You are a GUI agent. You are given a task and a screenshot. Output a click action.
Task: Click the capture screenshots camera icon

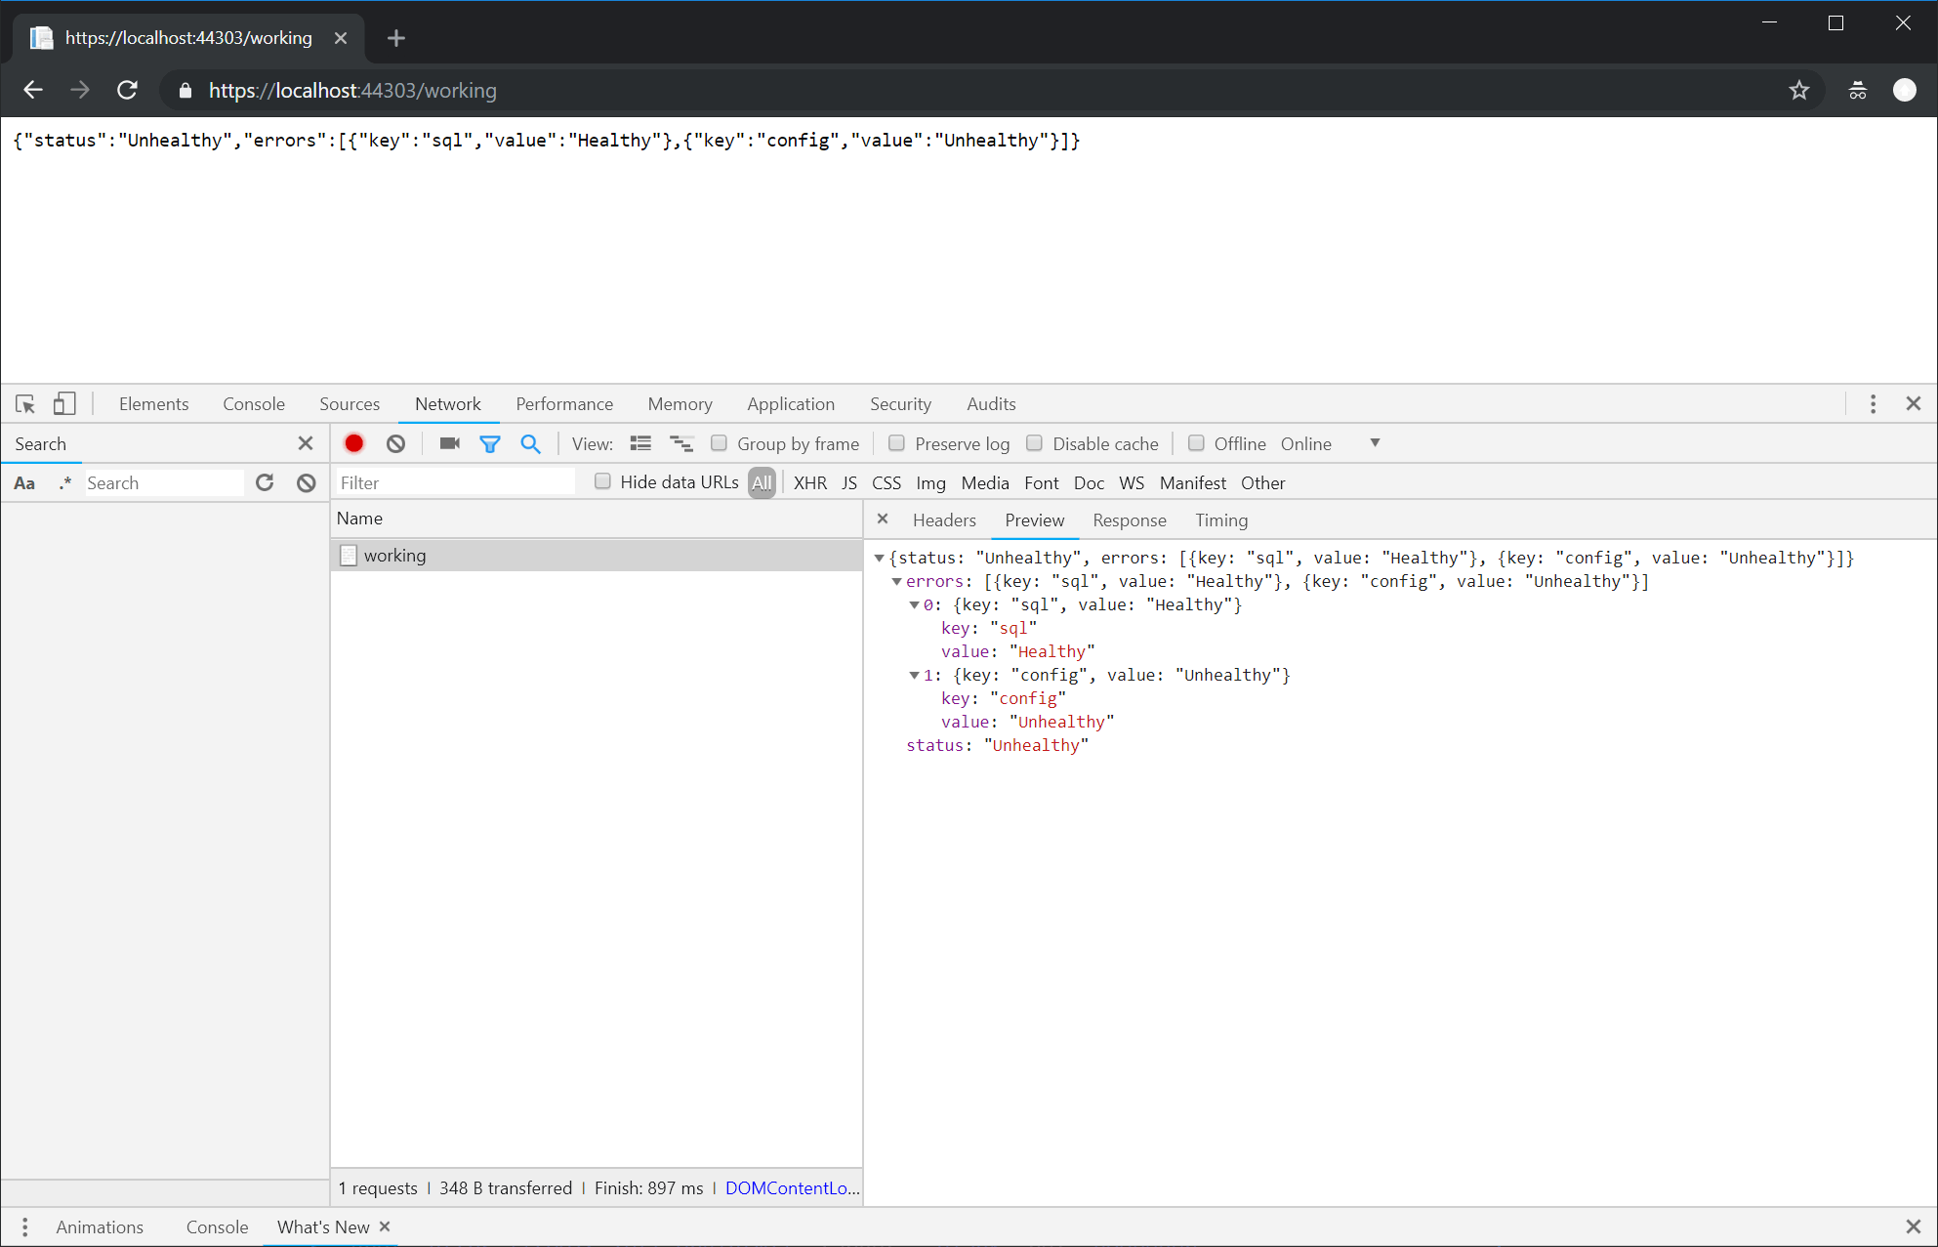pyautogui.click(x=449, y=443)
